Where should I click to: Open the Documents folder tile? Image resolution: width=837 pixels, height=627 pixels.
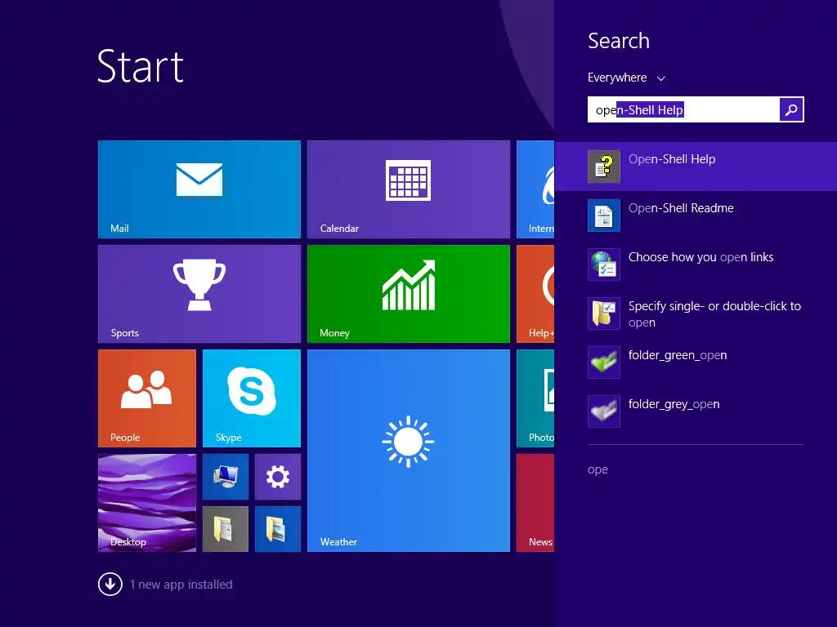[226, 529]
